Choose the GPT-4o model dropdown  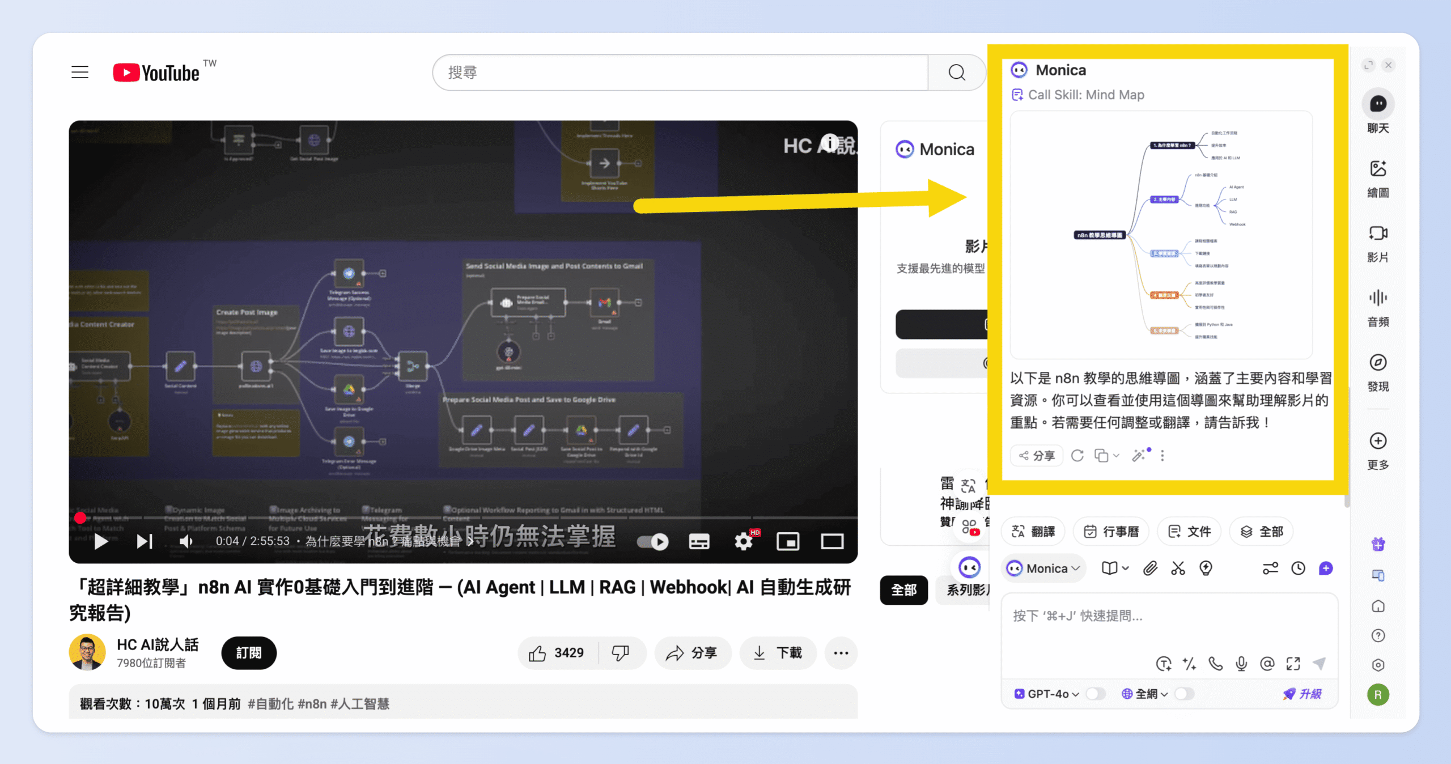[1047, 694]
